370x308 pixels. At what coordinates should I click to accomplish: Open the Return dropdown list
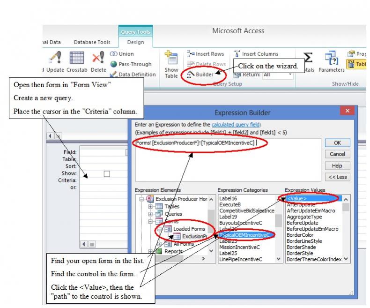[x=290, y=75]
